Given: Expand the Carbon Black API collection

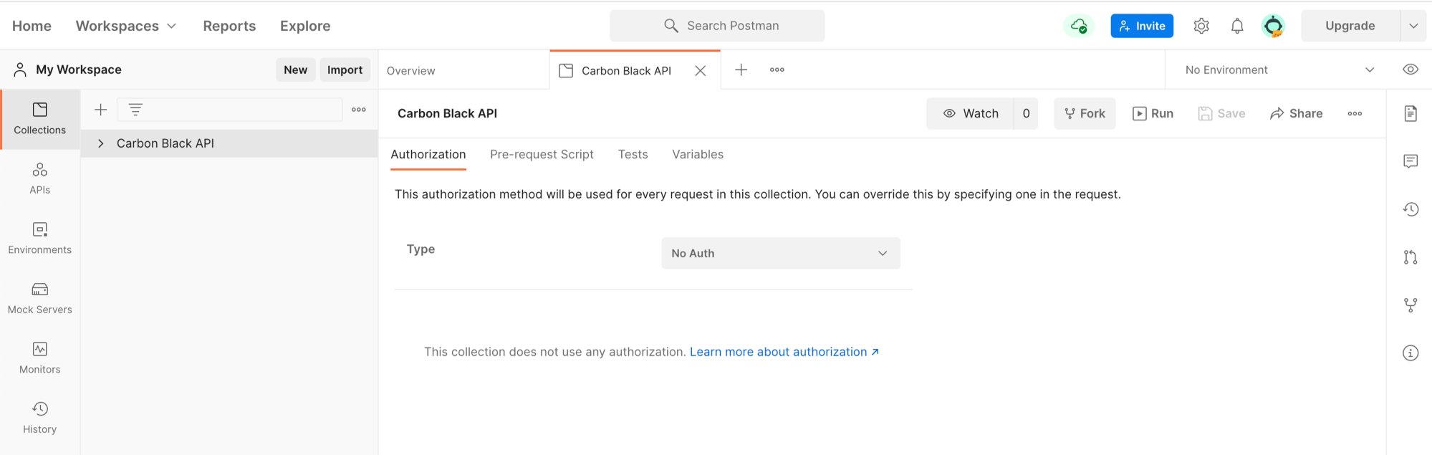Looking at the screenshot, I should click(x=101, y=143).
